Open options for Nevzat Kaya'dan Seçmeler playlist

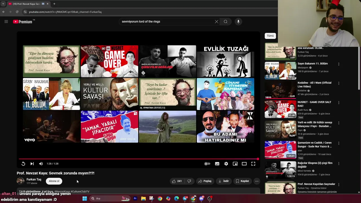(339, 184)
